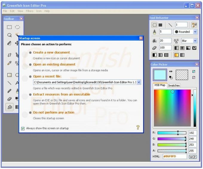Select the two-band gradient repeat mode
Viewport: 203px width, 169px height.
pos(154,55)
